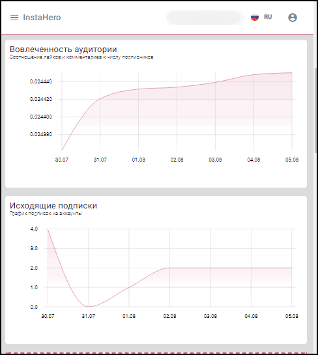This screenshot has height=355, width=318.
Task: Click 05.08 point on subscriptions chart
Action: [x=292, y=268]
